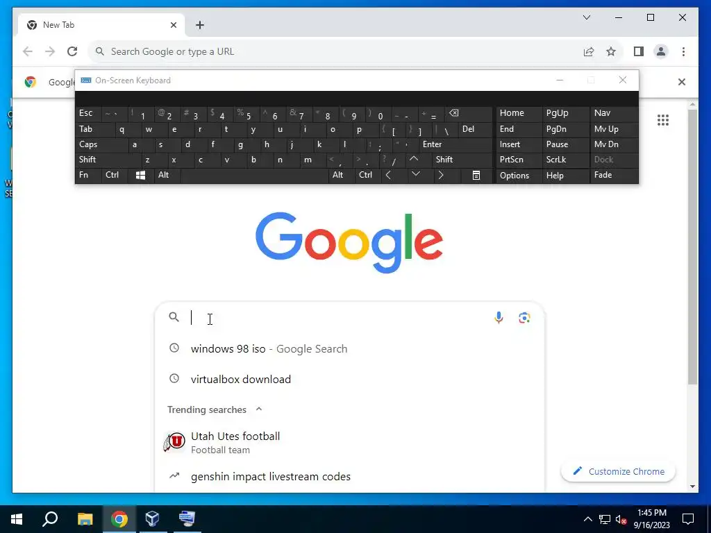Bookmark this tab with the star icon
Screen dimensions: 711x533
(x=611, y=51)
